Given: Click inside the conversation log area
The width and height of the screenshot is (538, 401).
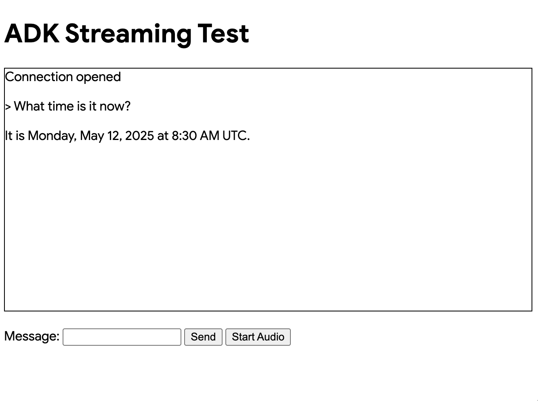Looking at the screenshot, I should tap(267, 222).
